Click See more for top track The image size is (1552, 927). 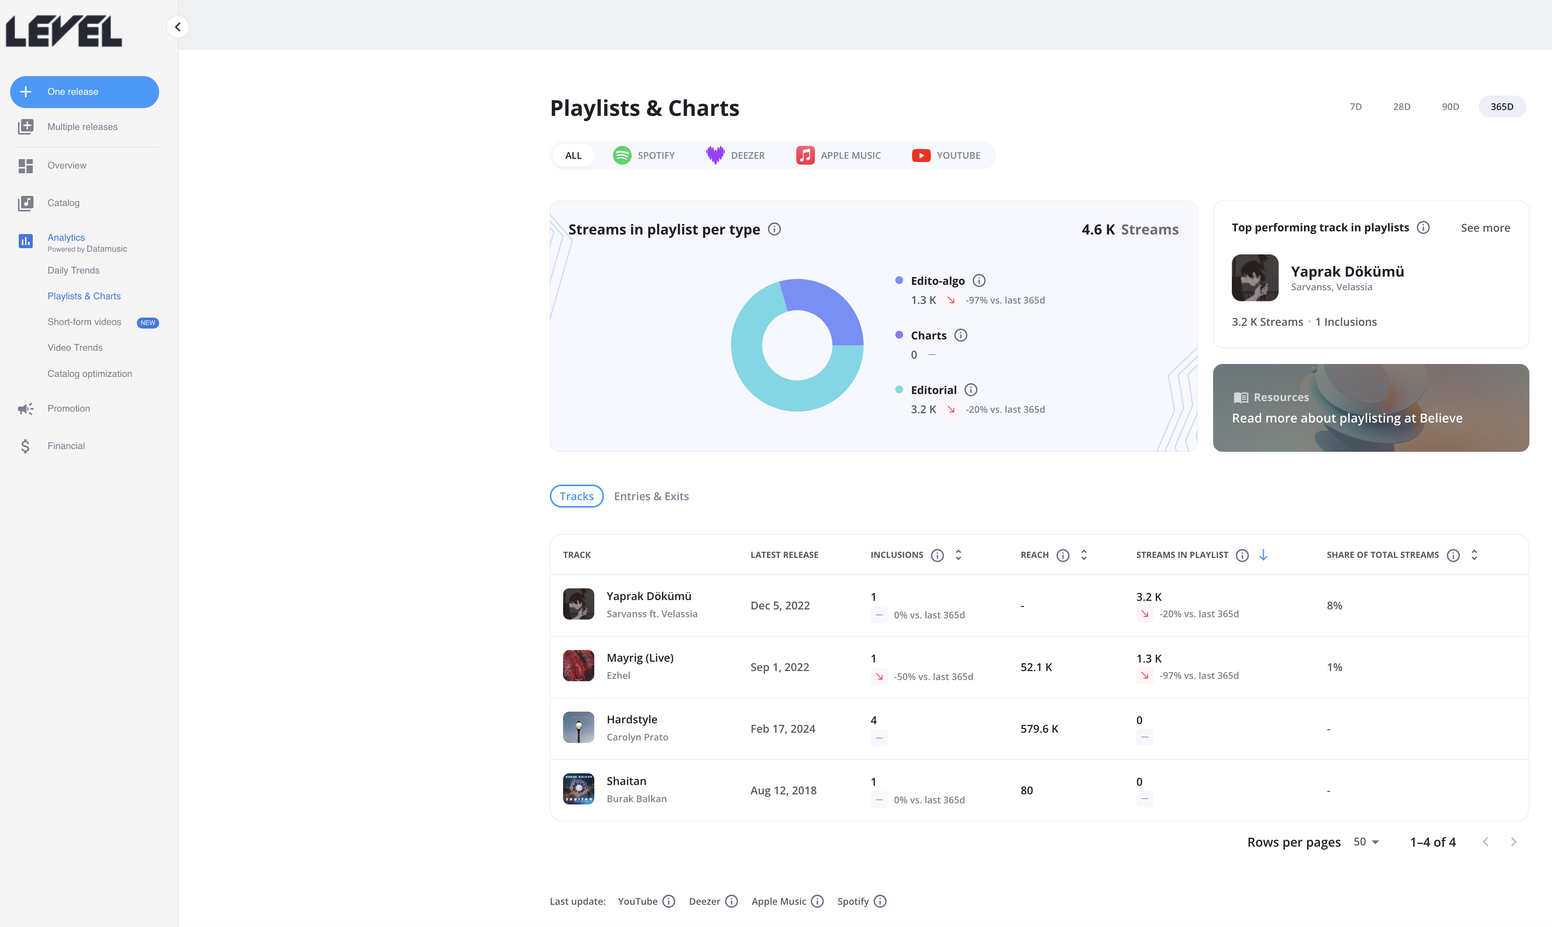coord(1485,228)
